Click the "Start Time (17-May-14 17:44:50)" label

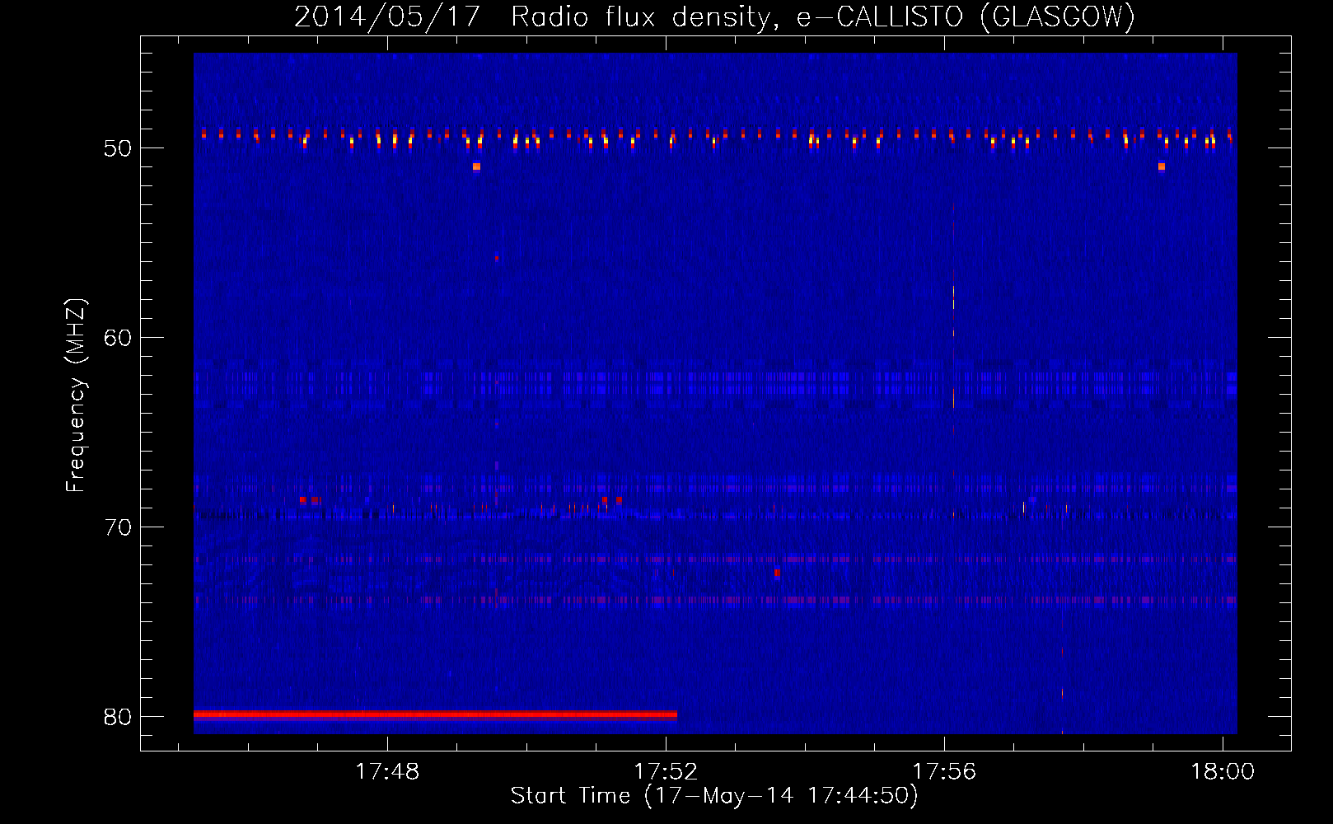(714, 796)
